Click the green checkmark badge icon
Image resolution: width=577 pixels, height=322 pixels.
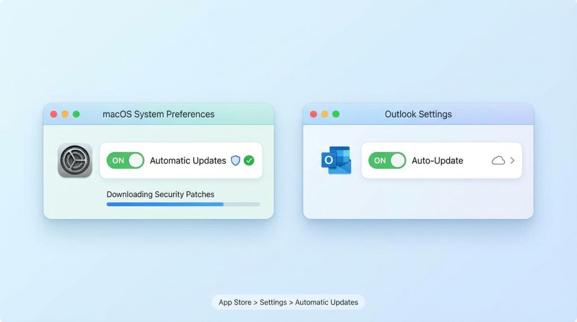pyautogui.click(x=249, y=160)
